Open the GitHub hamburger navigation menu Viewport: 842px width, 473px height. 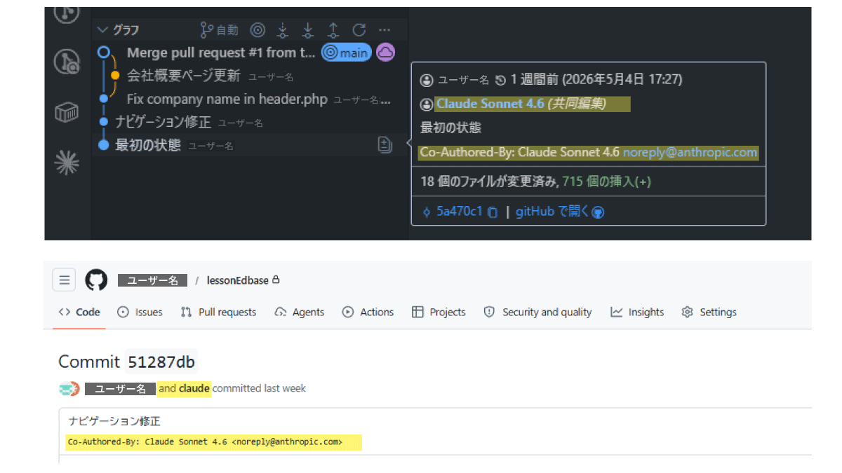click(64, 280)
